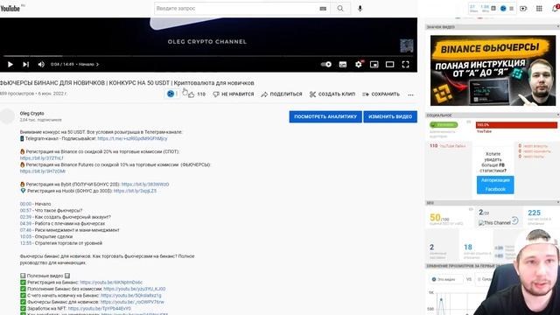Enter fullscreen mode
Image resolution: width=560 pixels, height=315 pixels.
405,64
